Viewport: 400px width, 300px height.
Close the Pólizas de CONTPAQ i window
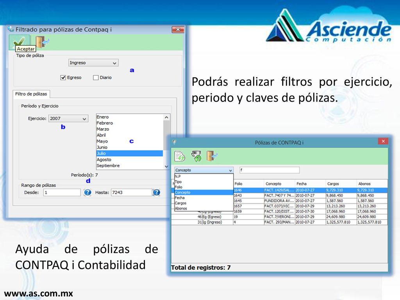pos(383,141)
